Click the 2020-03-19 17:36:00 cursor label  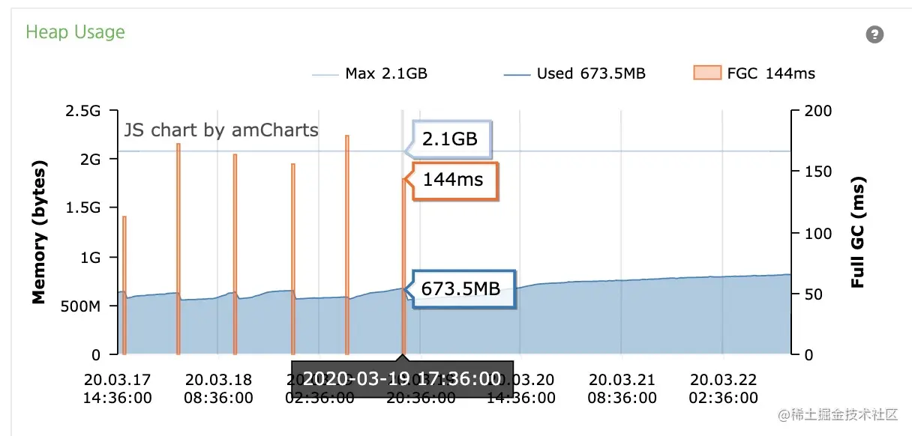coord(401,378)
